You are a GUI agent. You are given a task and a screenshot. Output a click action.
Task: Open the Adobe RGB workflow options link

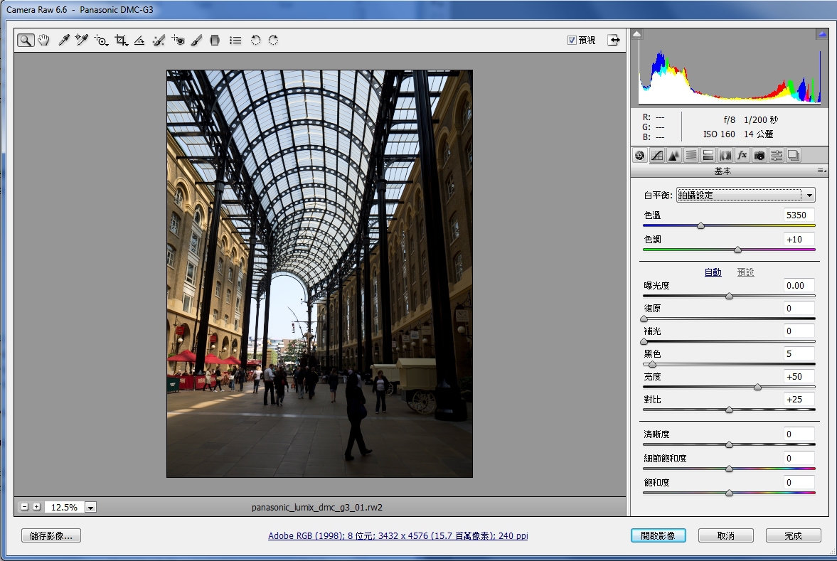(x=398, y=536)
